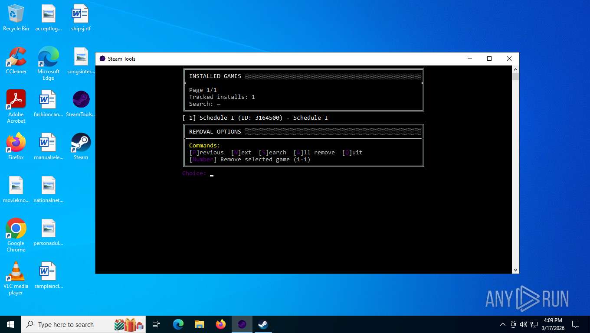Select the acceptlog image file on desktop

click(48, 18)
